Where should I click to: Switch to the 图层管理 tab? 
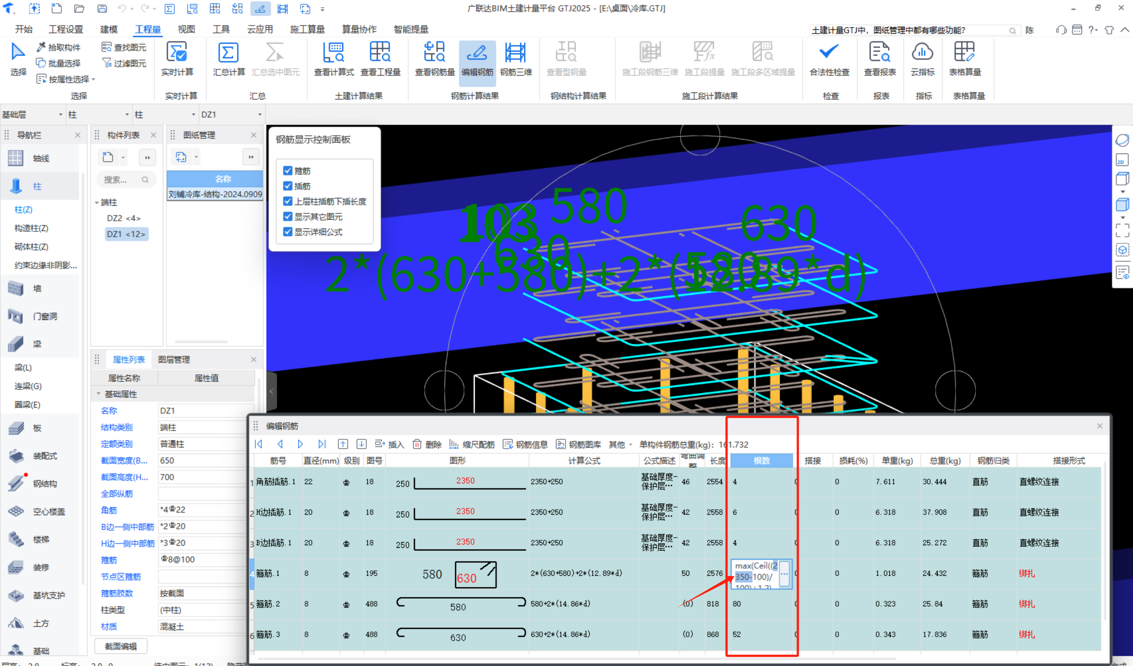[x=174, y=359]
